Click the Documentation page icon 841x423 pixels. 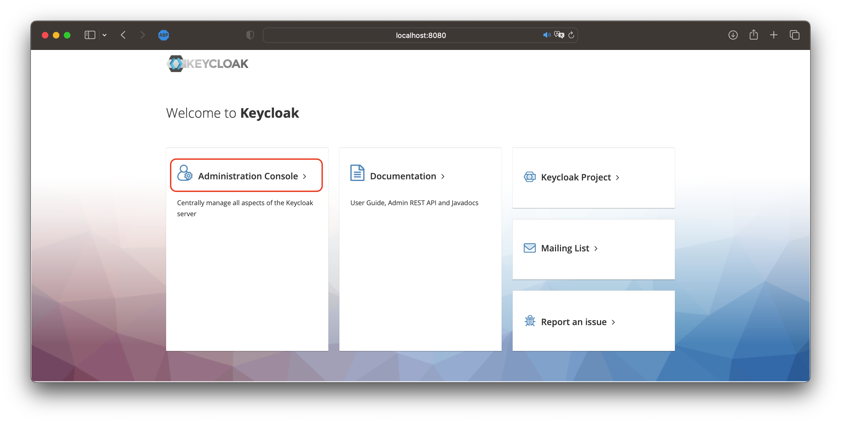pos(357,173)
